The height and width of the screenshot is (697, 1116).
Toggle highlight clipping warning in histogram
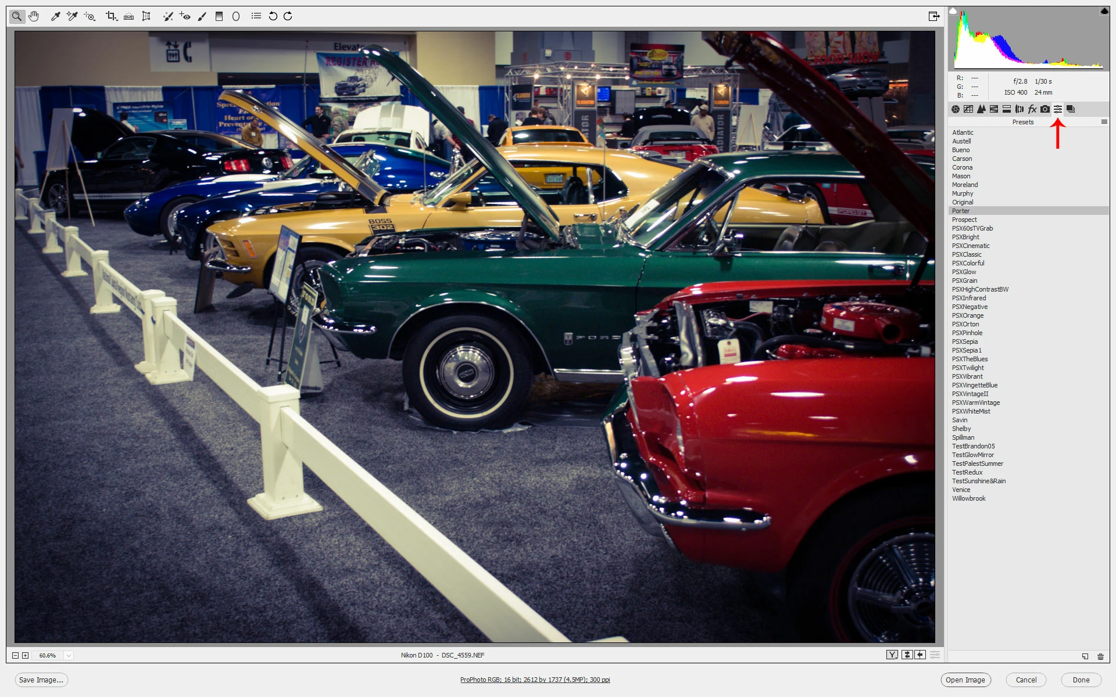(1104, 11)
